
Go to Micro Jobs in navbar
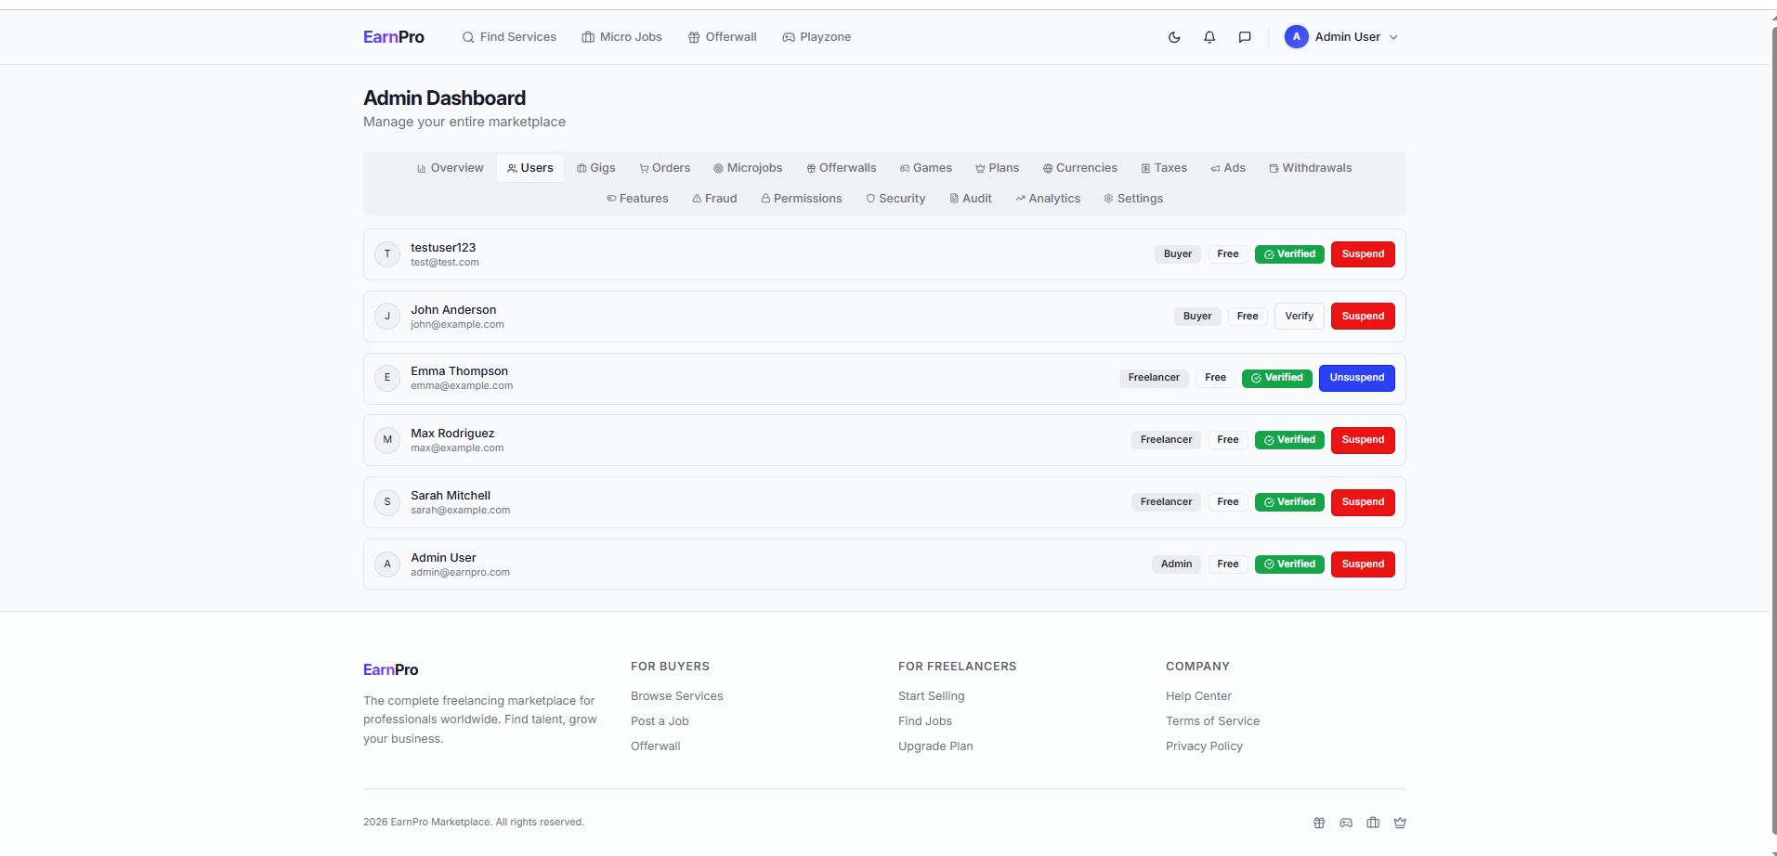click(621, 37)
